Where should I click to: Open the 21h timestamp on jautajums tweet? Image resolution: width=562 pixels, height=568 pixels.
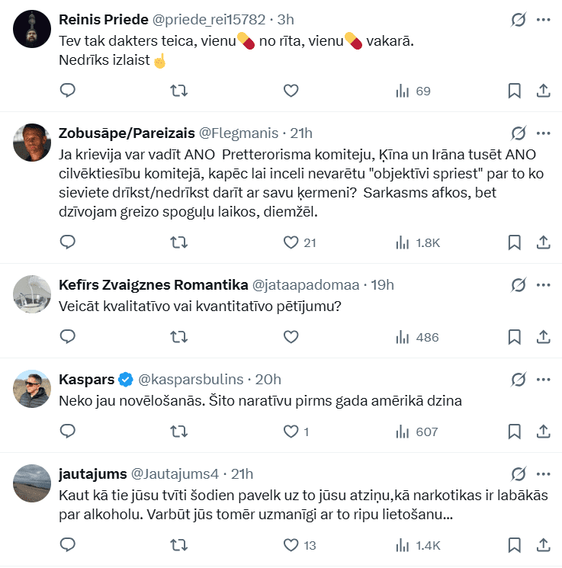click(x=241, y=473)
